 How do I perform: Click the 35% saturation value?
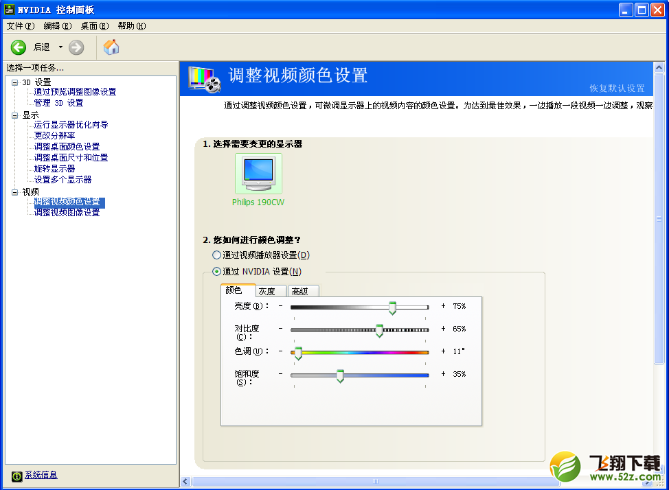pyautogui.click(x=459, y=374)
